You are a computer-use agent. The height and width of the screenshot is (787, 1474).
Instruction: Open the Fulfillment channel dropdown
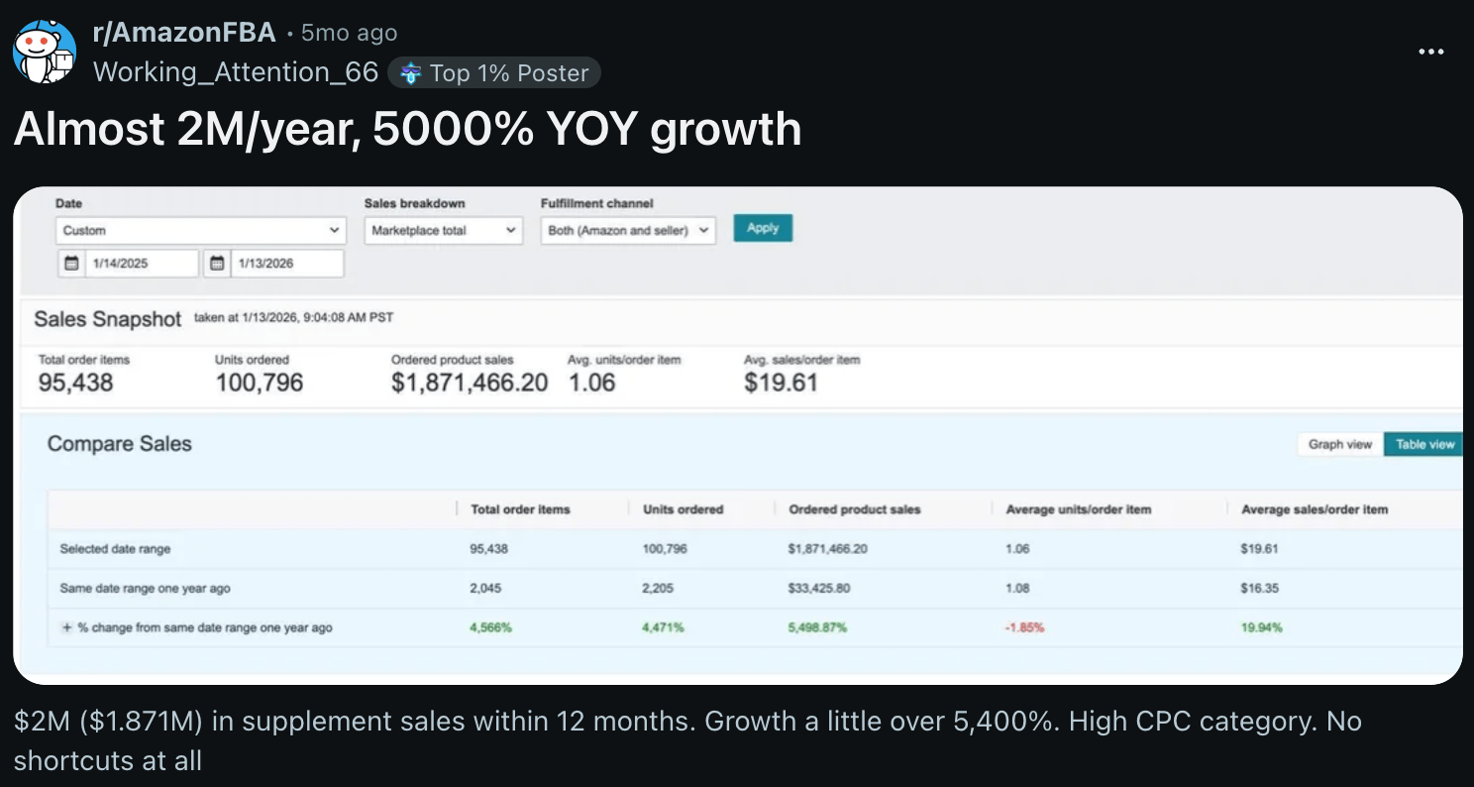628,230
